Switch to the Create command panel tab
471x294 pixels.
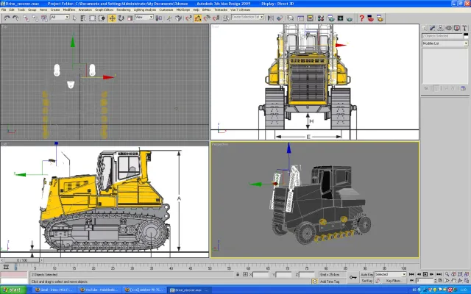(425, 28)
